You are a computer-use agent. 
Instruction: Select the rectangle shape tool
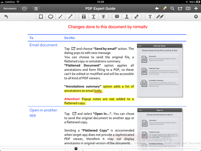(41, 17)
